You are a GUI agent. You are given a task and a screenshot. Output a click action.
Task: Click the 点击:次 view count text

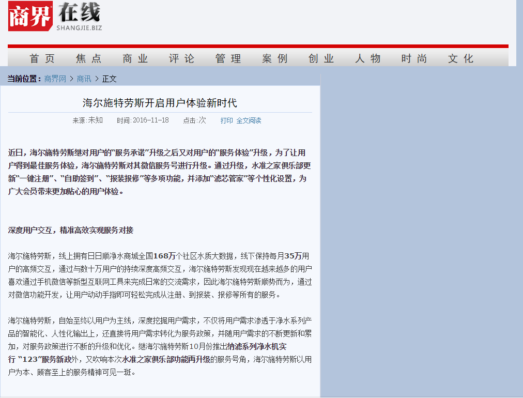point(194,120)
